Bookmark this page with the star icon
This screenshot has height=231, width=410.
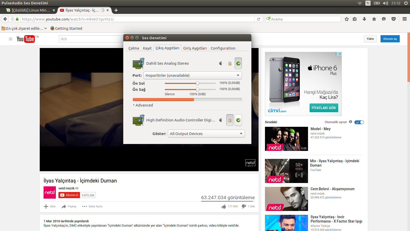pos(347,19)
